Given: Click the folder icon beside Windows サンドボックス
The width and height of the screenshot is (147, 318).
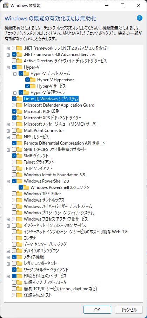Looking at the screenshot, I should (x=19, y=200).
